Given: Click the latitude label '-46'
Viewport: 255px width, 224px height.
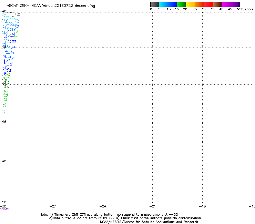Looking at the screenshot, I should pos(3,122).
